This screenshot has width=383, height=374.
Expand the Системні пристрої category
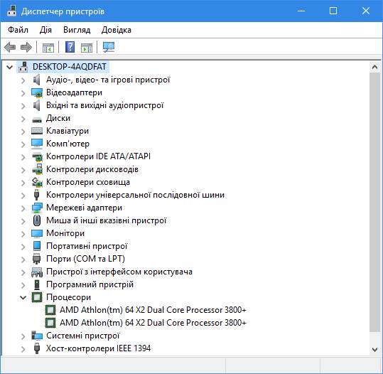23,336
